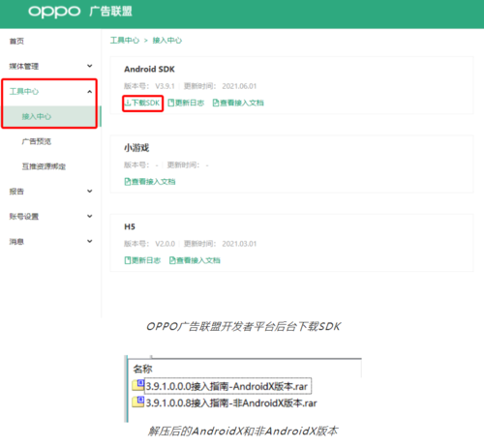Select file 3.9.1.0.0.8接入指南-非AndroidX版本.rar
Viewport: 484px width, 447px height.
point(231,402)
